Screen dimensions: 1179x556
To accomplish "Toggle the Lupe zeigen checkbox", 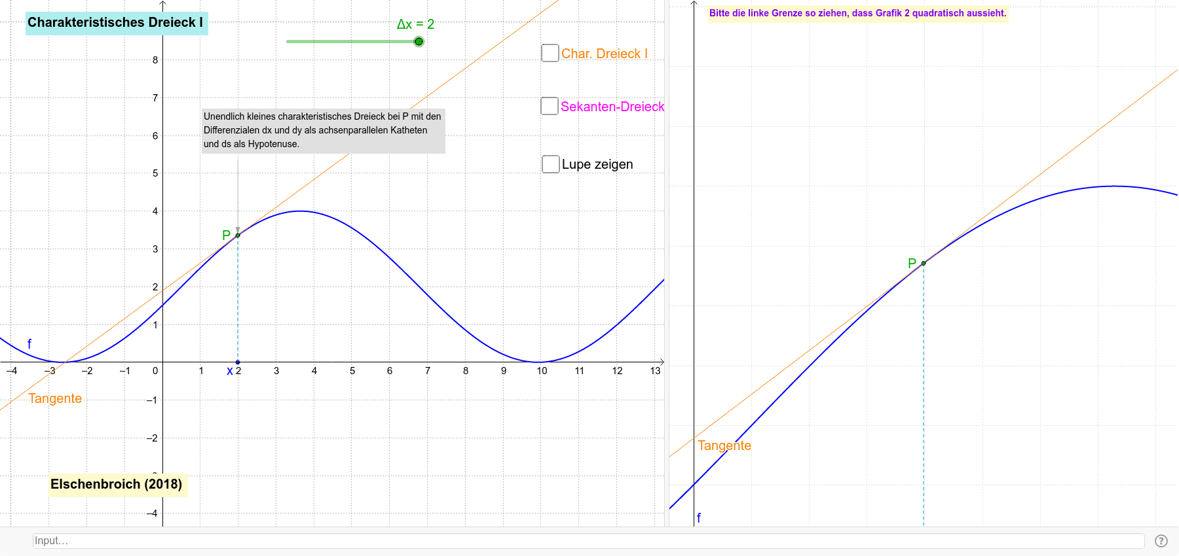I will pyautogui.click(x=551, y=164).
